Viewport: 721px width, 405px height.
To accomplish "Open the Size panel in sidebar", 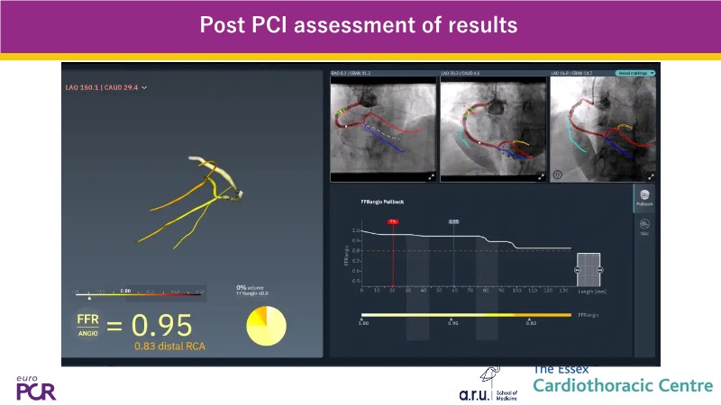I will 644,228.
